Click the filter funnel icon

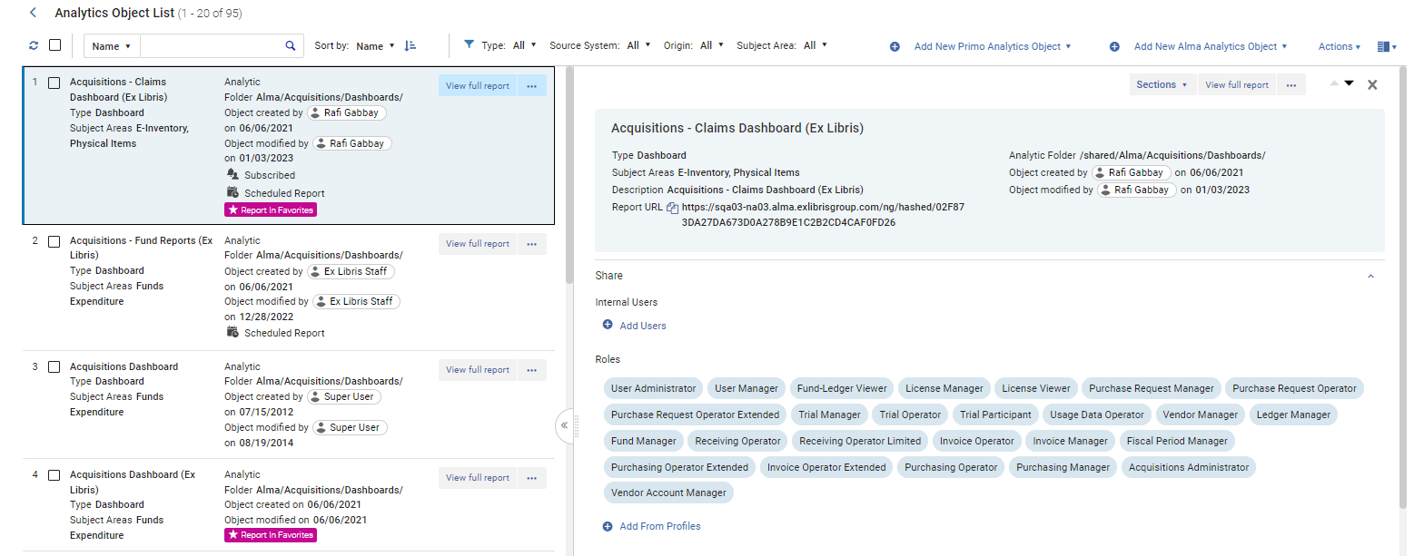tap(469, 44)
